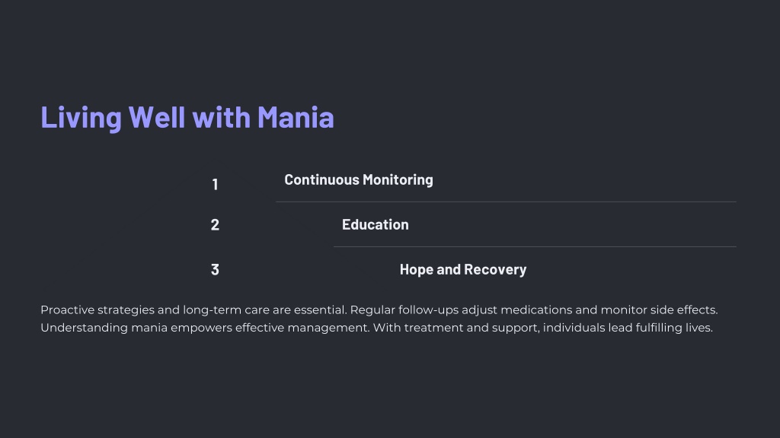Select the words effective management

coord(302,328)
